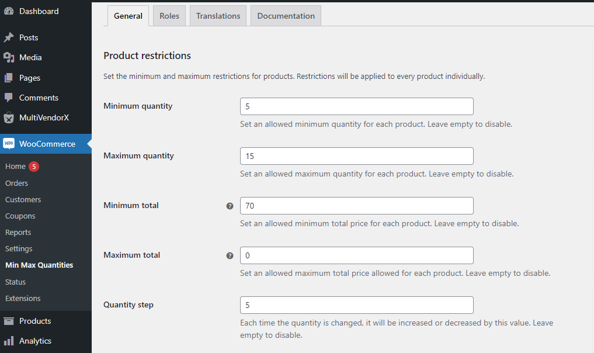Click the MultiVendorX basket icon
Screen dimensions: 594x353
coord(9,118)
